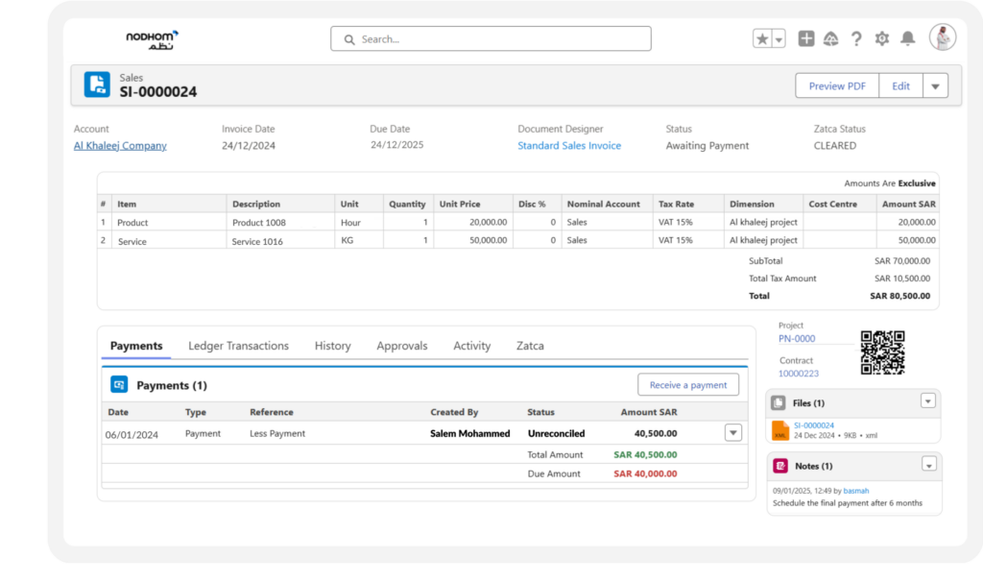
Task: Click the Notes panel icon
Action: click(780, 466)
